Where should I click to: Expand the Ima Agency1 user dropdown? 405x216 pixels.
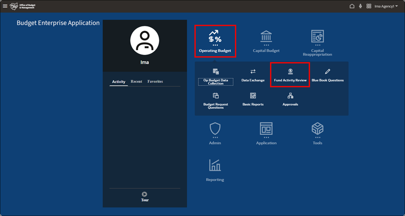pos(386,6)
